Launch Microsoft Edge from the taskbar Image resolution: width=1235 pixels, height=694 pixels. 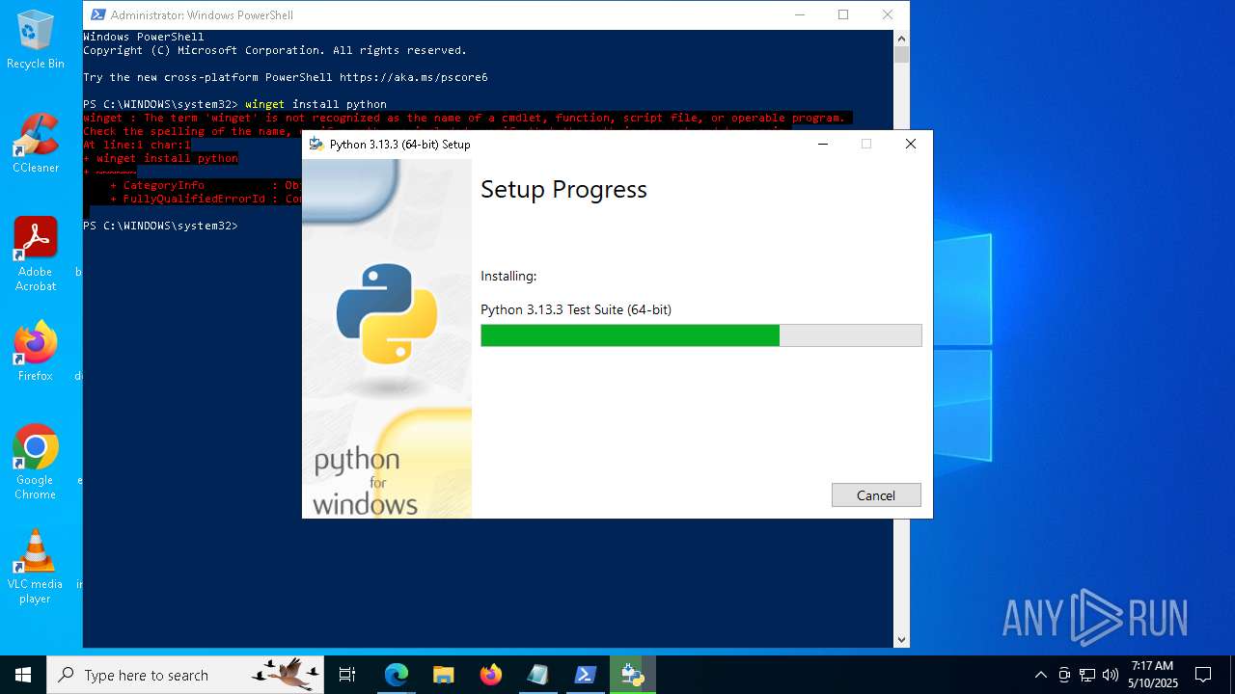point(397,675)
